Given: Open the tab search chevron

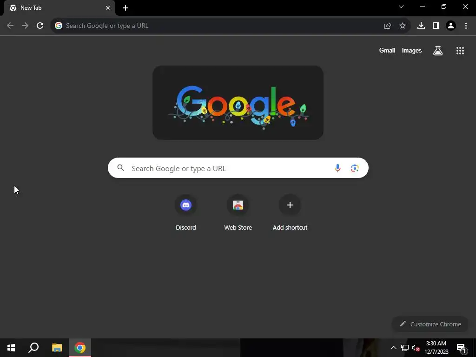Looking at the screenshot, I should (401, 7).
